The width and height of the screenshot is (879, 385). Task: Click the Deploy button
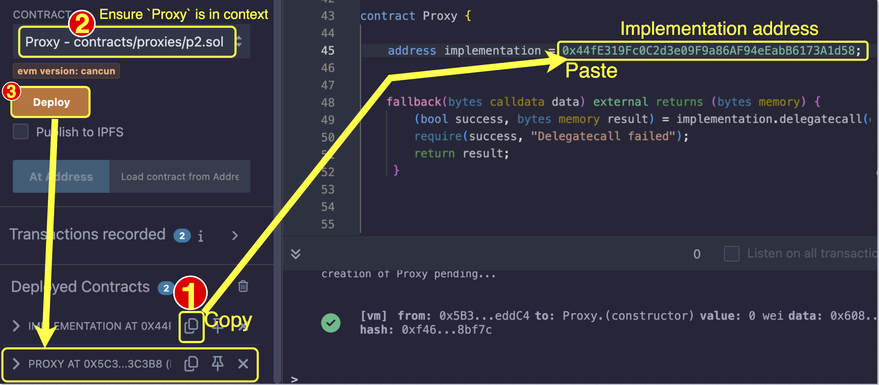(50, 102)
